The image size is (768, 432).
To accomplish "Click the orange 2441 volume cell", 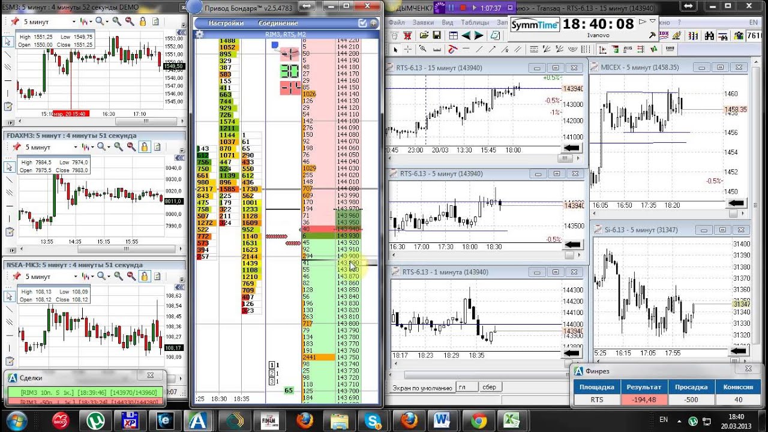I will click(318, 357).
